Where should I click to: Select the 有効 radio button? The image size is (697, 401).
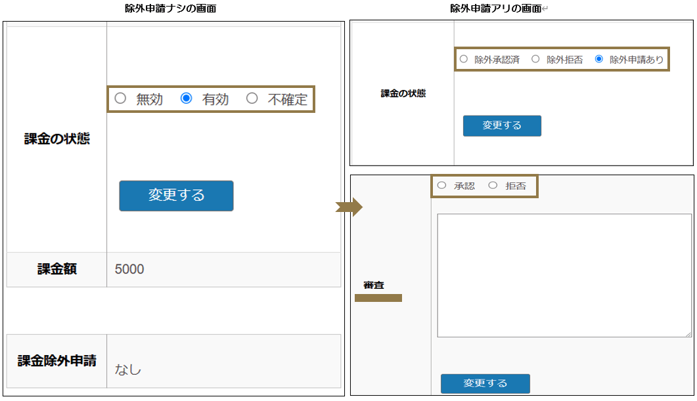(187, 98)
